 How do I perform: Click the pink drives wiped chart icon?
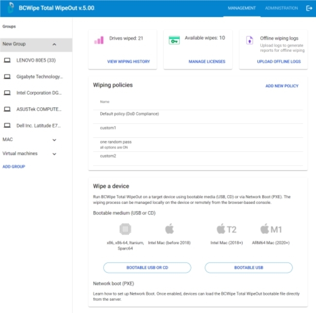point(99,40)
